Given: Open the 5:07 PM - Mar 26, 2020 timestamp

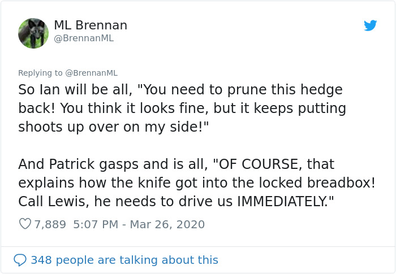Looking at the screenshot, I should tap(139, 224).
